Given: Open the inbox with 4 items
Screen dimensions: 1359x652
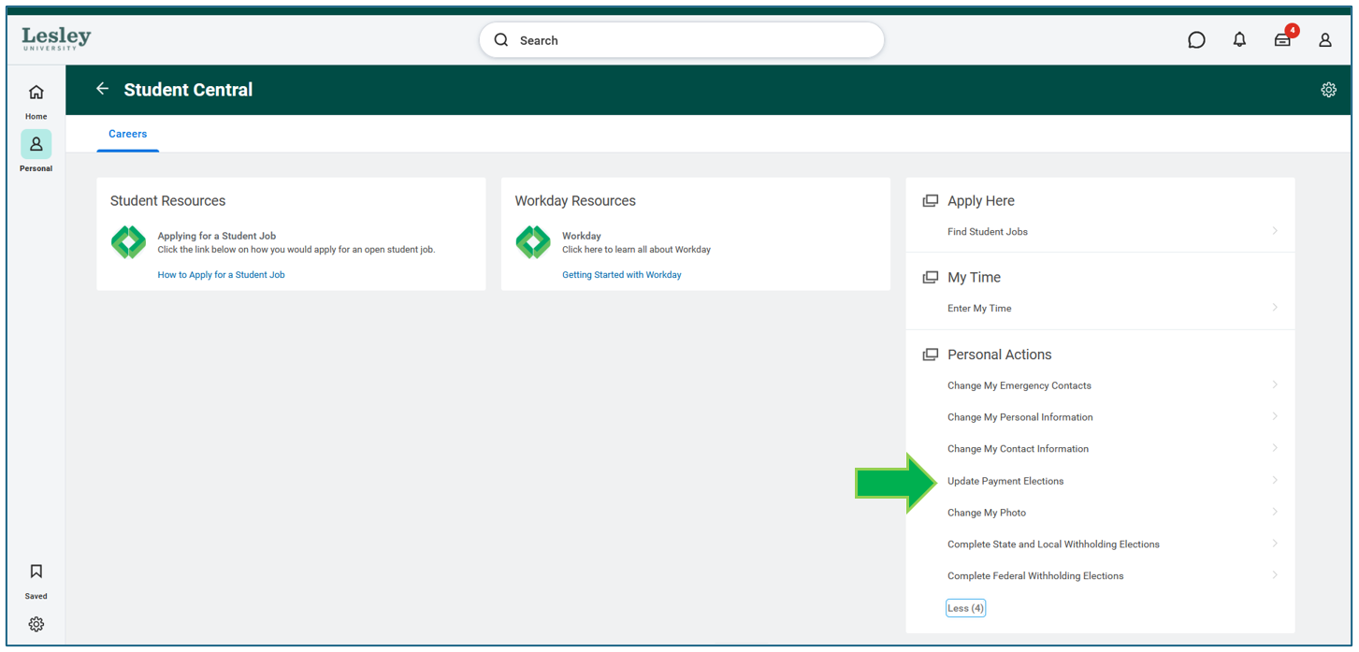Looking at the screenshot, I should point(1283,38).
